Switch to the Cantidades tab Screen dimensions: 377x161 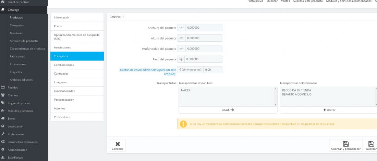click(x=77, y=74)
